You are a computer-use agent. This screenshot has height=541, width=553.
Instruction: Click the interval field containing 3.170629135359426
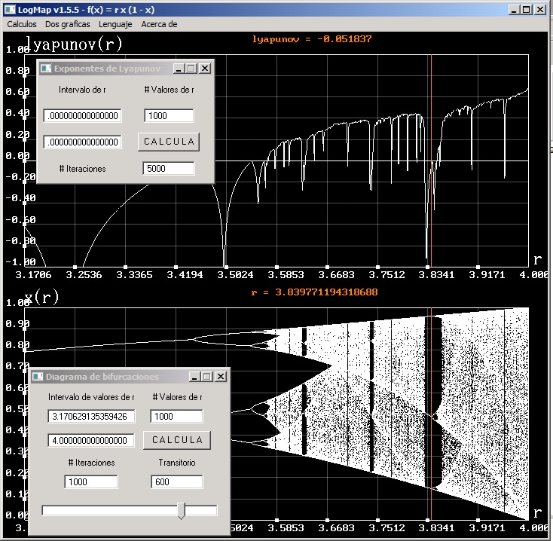click(90, 416)
